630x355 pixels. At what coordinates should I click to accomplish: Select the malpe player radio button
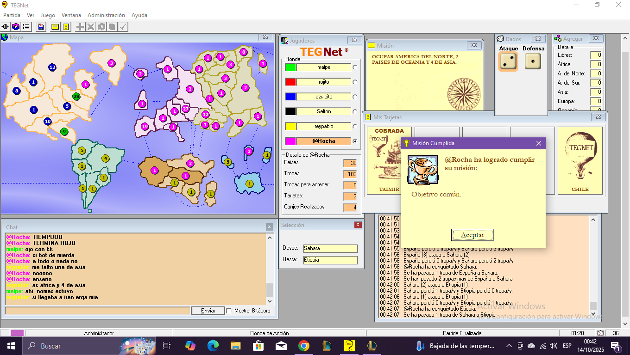(x=355, y=67)
